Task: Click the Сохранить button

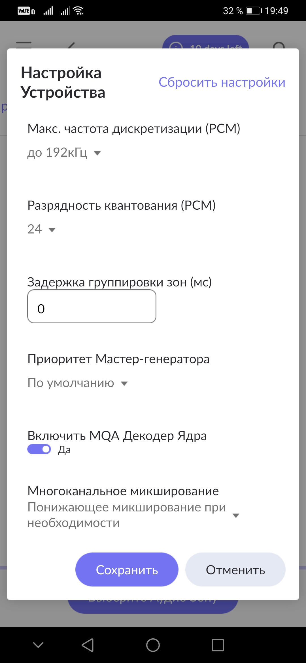Action: (x=127, y=569)
